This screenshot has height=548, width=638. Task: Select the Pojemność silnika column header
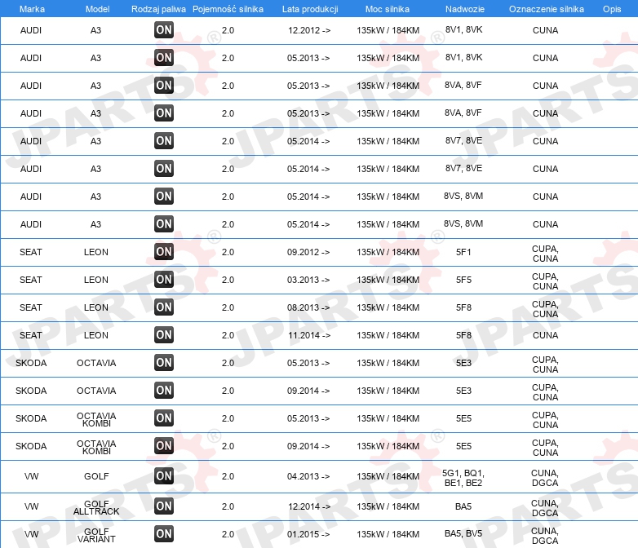tap(228, 9)
